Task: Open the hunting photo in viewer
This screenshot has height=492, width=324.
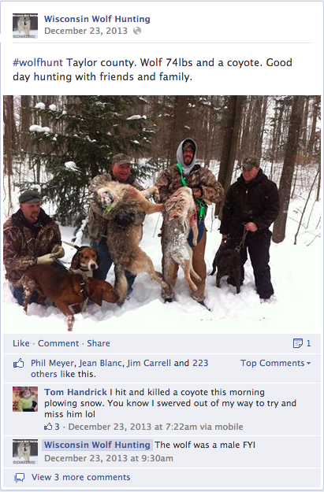Action: click(x=162, y=214)
